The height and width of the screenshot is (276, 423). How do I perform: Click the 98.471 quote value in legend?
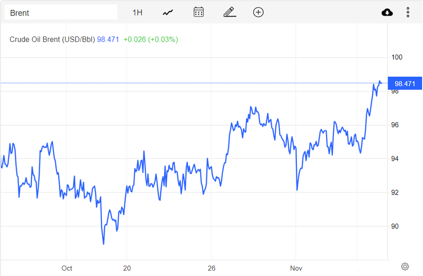pos(108,39)
